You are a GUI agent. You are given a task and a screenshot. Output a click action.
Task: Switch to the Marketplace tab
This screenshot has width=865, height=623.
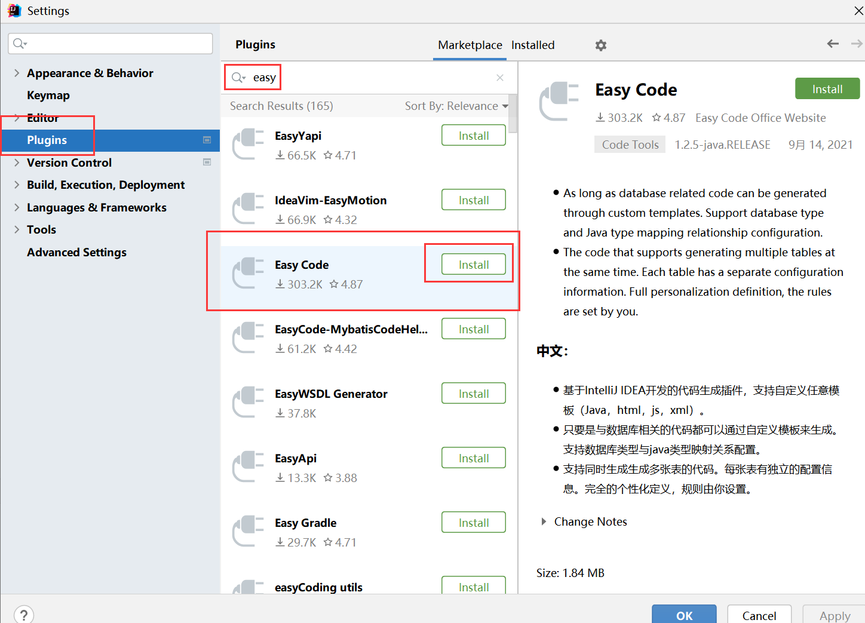tap(470, 45)
